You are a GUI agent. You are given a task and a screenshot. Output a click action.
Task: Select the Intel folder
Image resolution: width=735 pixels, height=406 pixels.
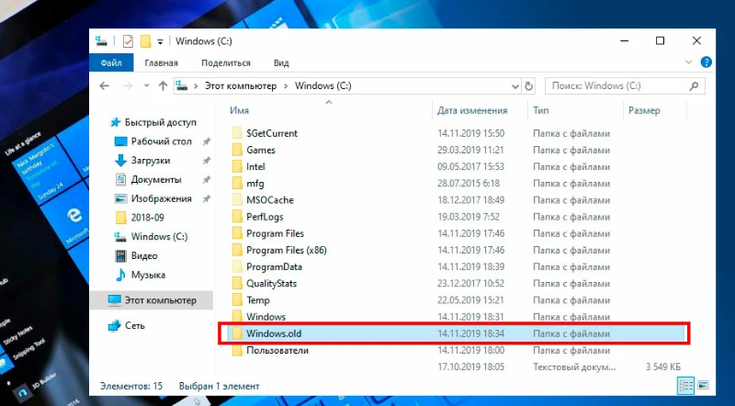click(255, 166)
